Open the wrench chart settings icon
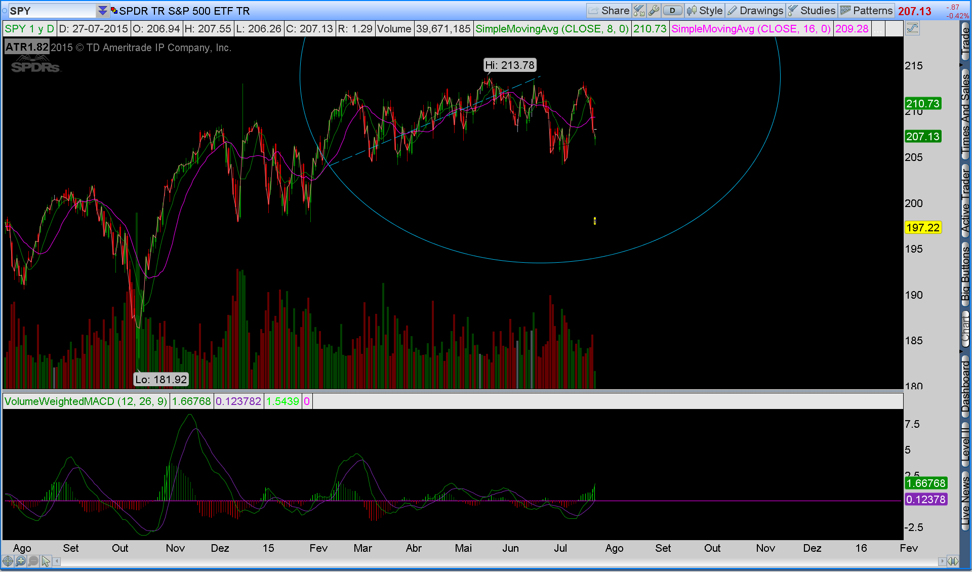Screen dimensions: 972x572 click(x=654, y=11)
